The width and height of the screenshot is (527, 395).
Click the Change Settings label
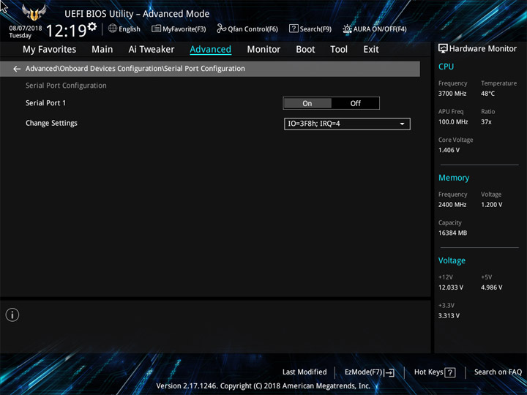click(x=51, y=124)
